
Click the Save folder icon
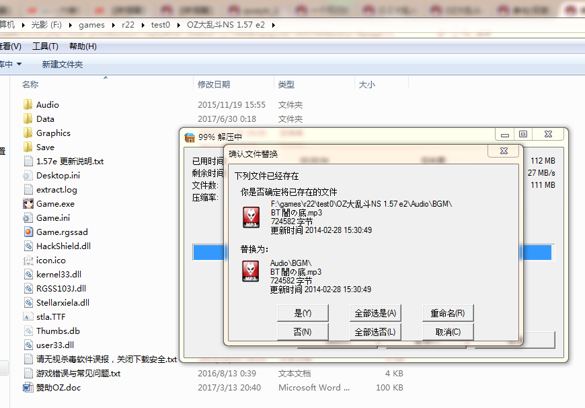[28, 147]
